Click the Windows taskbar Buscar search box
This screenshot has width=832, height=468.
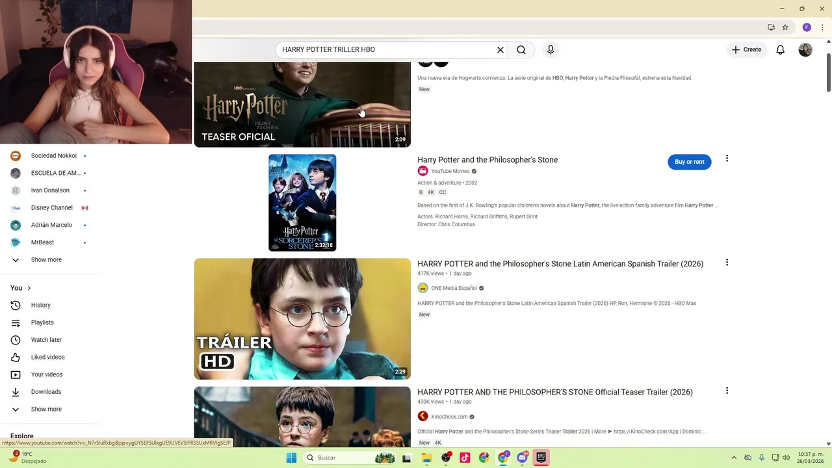(350, 458)
